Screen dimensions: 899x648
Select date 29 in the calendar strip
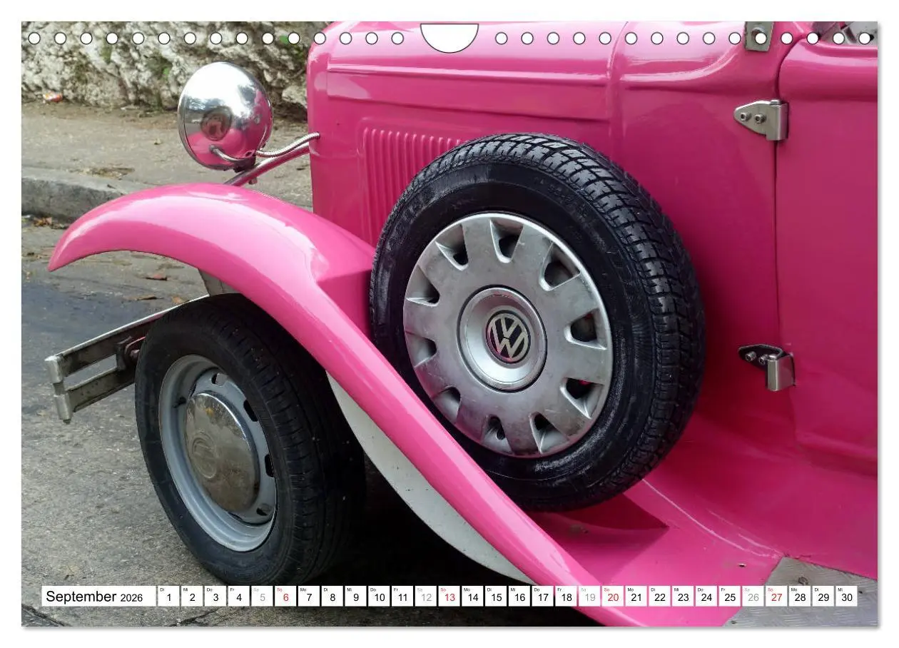pyautogui.click(x=823, y=597)
